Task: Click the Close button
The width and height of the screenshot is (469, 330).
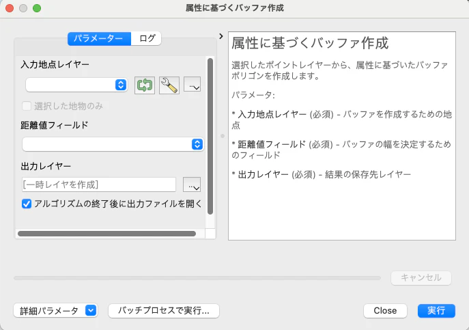Action: pos(385,311)
